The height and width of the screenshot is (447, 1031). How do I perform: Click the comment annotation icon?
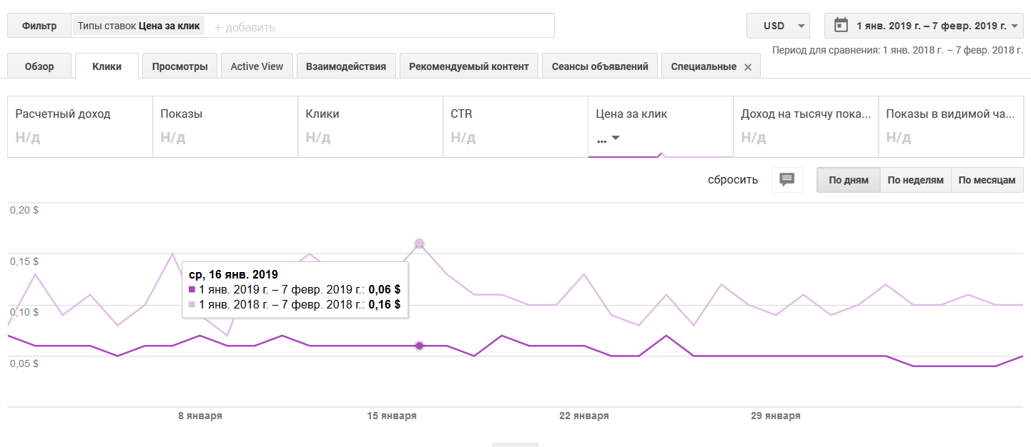coord(787,180)
